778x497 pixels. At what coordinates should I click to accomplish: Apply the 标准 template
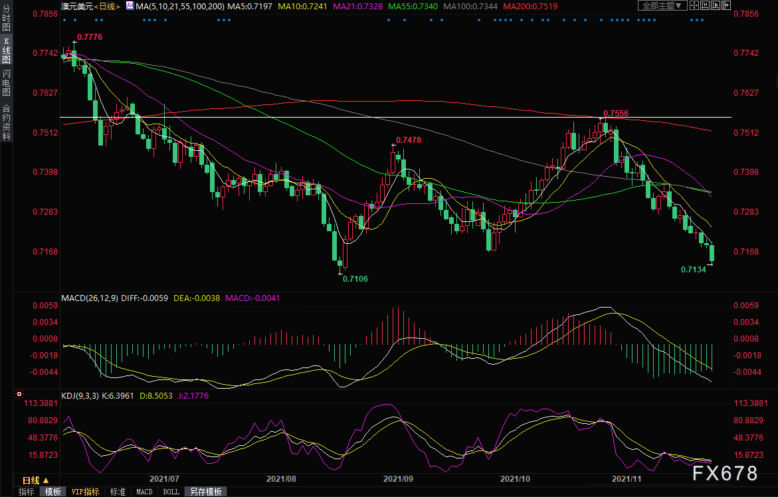click(118, 492)
